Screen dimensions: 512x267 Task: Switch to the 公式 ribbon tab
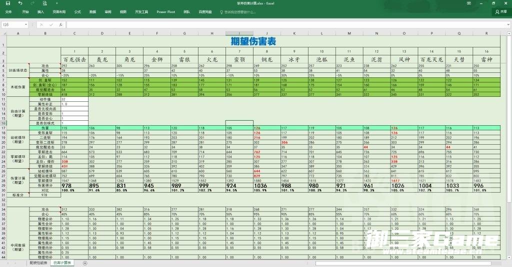pyautogui.click(x=77, y=11)
